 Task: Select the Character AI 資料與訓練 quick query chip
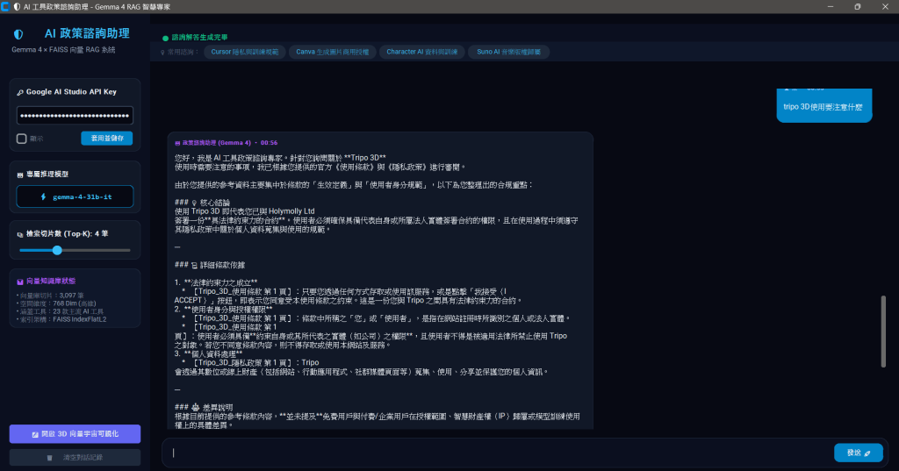tap(421, 52)
